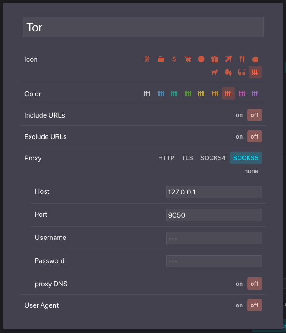Pick the dollar sign icon
Image resolution: width=286 pixels, height=333 pixels.
point(174,59)
